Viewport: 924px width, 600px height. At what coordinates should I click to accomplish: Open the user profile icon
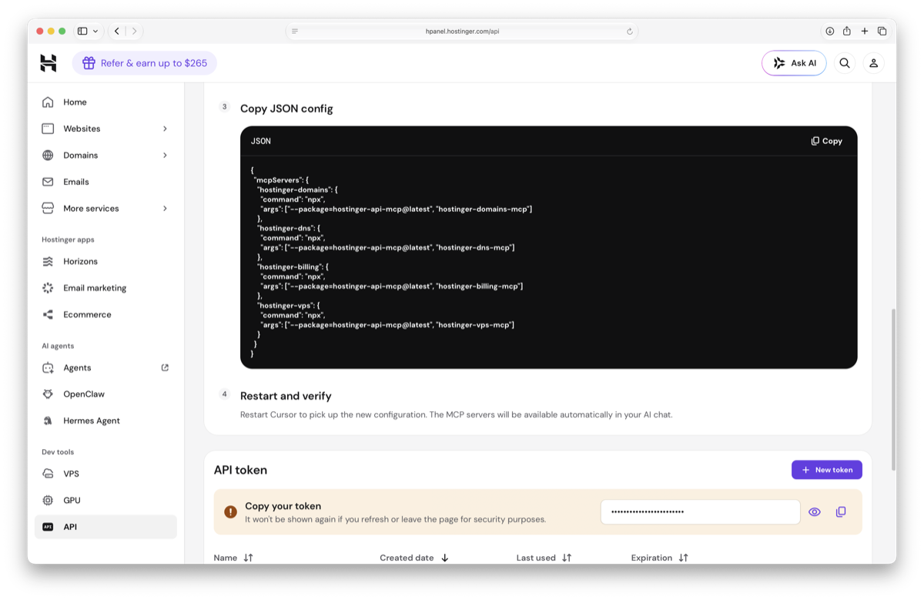[874, 63]
